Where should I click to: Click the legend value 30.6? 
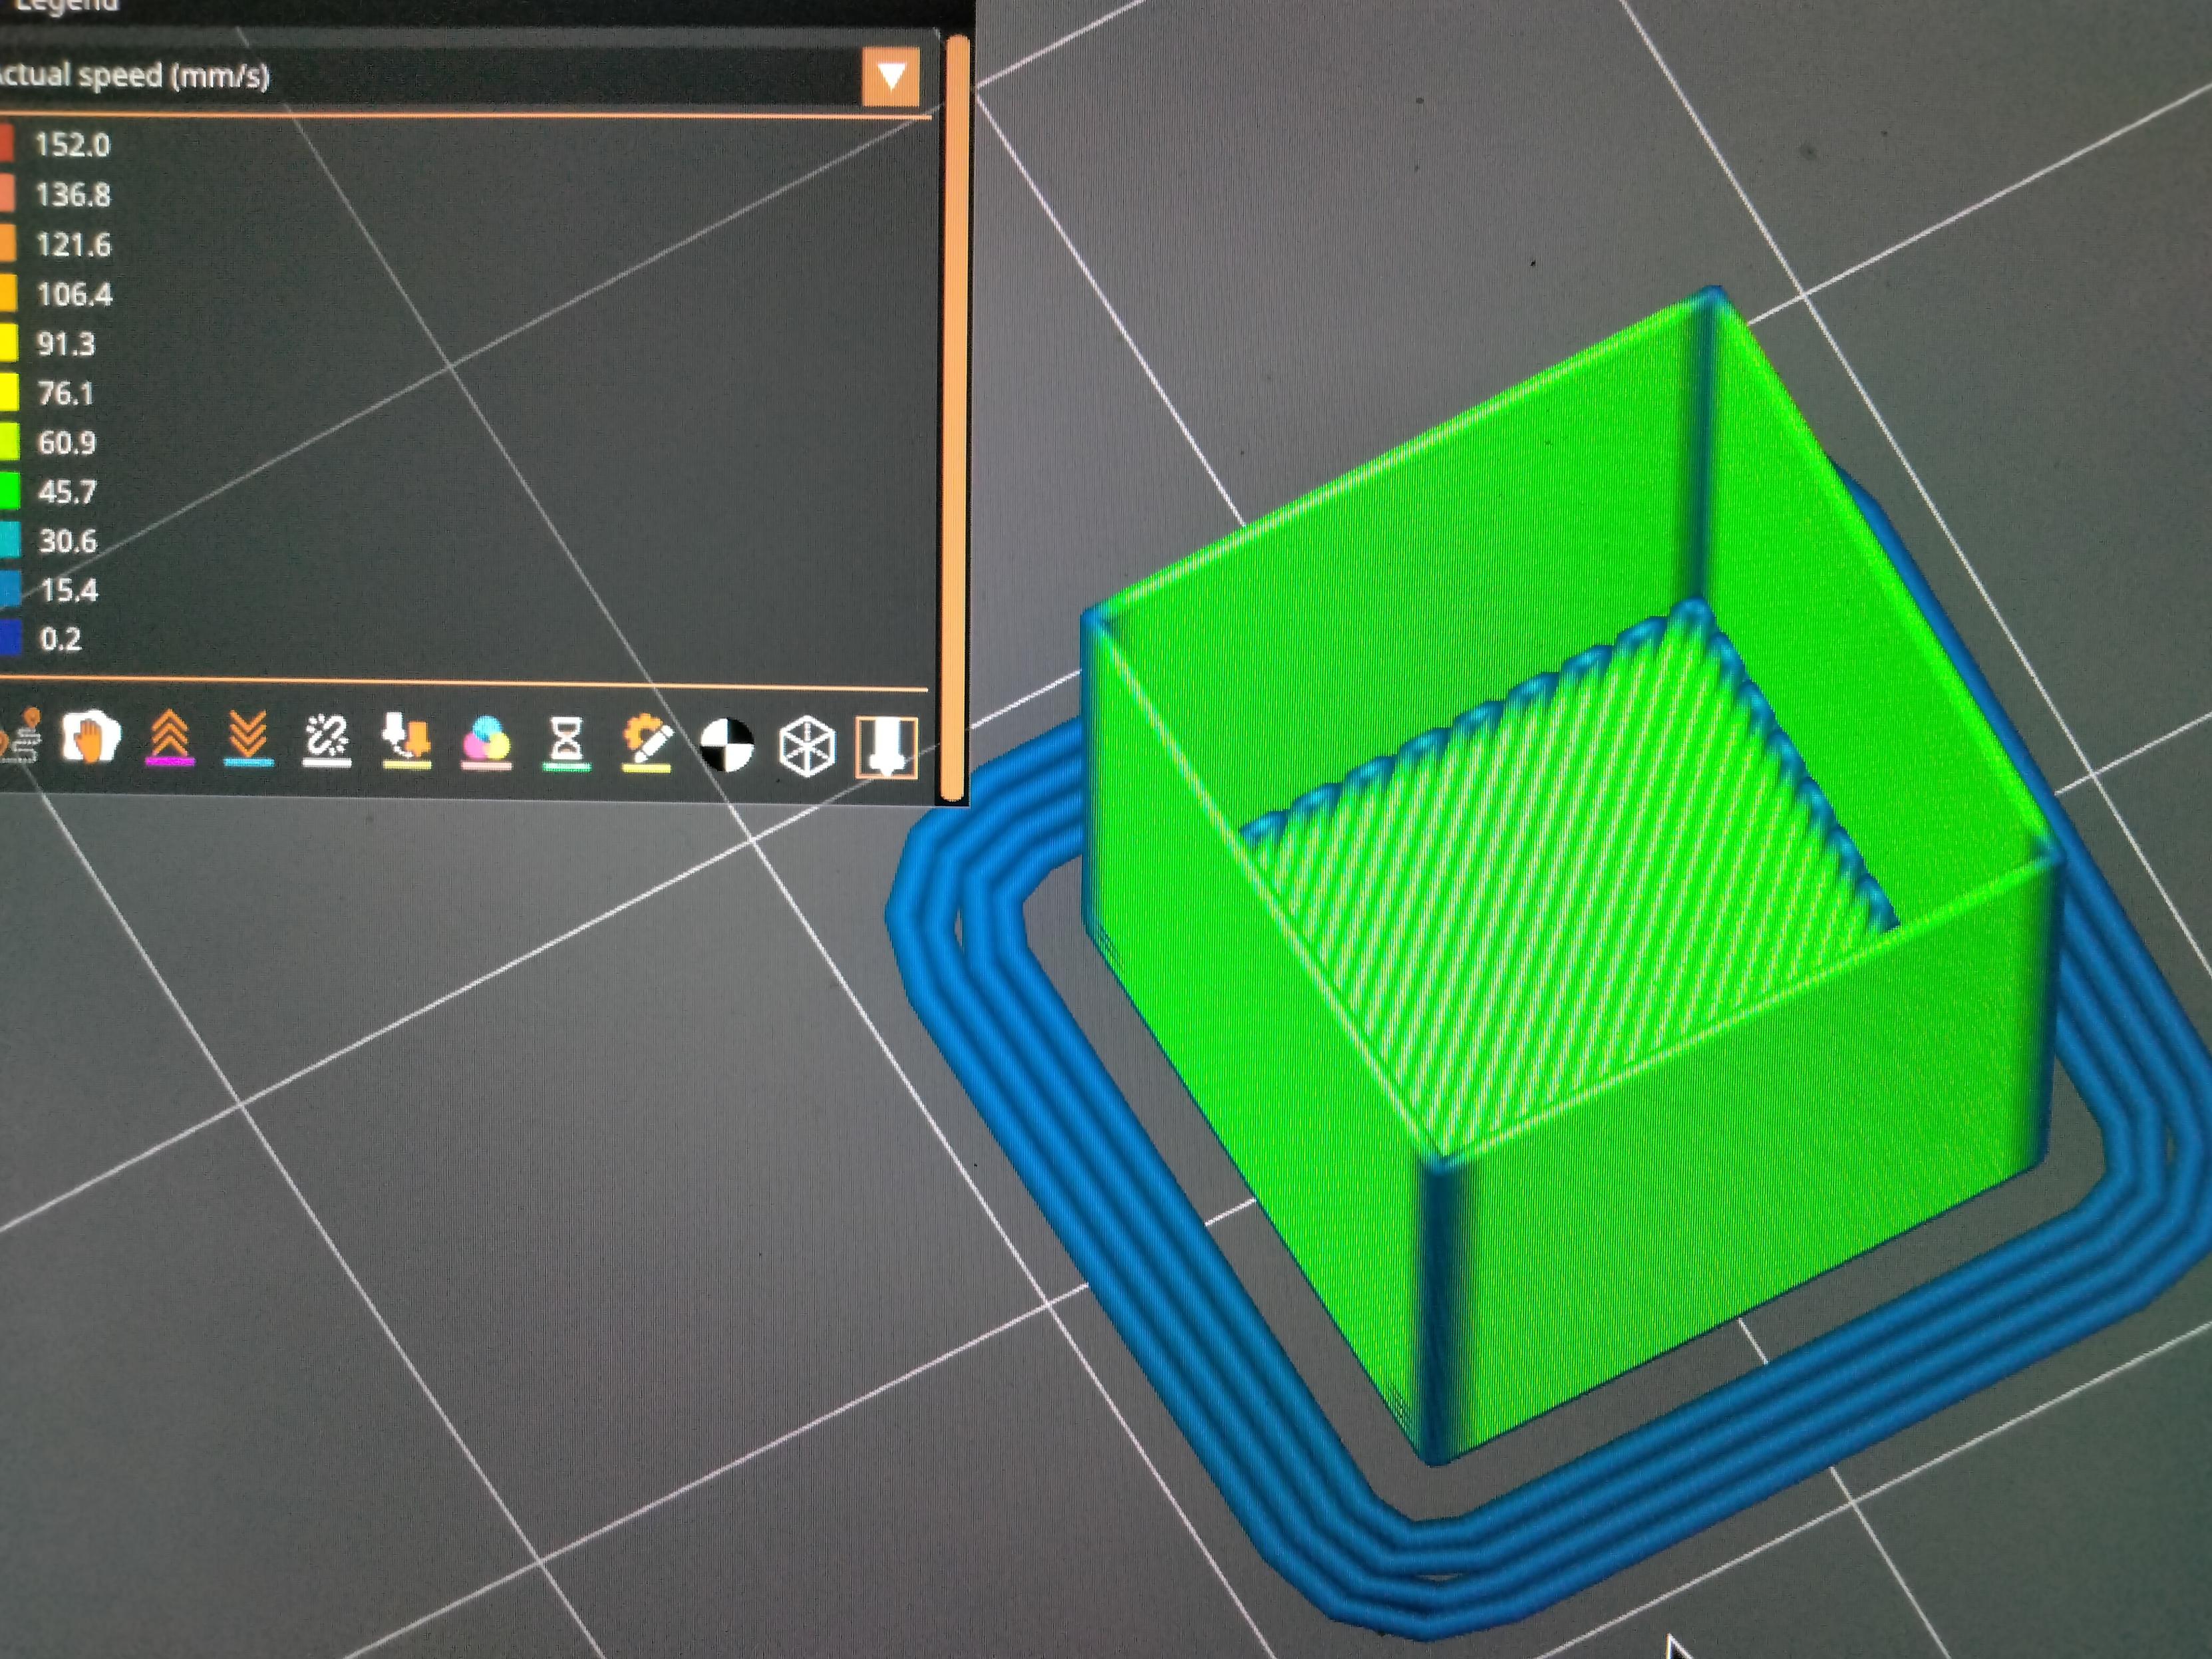tap(68, 541)
